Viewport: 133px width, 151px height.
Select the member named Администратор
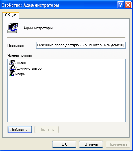click(x=29, y=68)
